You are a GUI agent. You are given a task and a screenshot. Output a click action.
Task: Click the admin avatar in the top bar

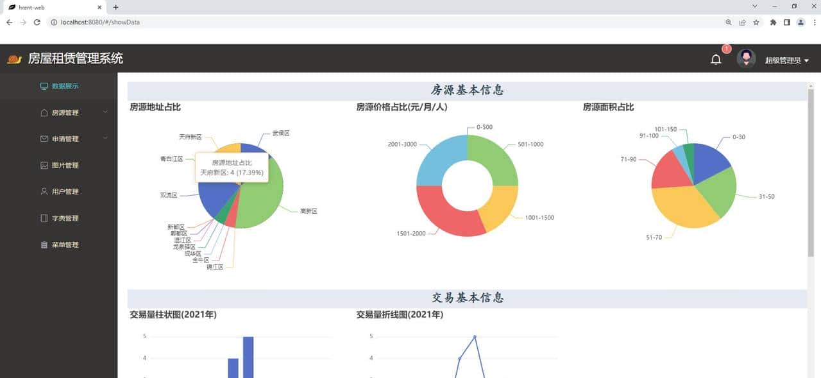coord(746,58)
